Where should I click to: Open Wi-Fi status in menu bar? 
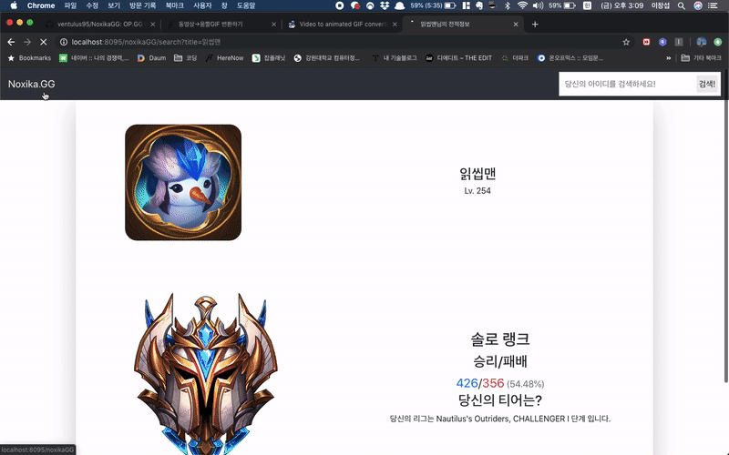[x=522, y=5]
